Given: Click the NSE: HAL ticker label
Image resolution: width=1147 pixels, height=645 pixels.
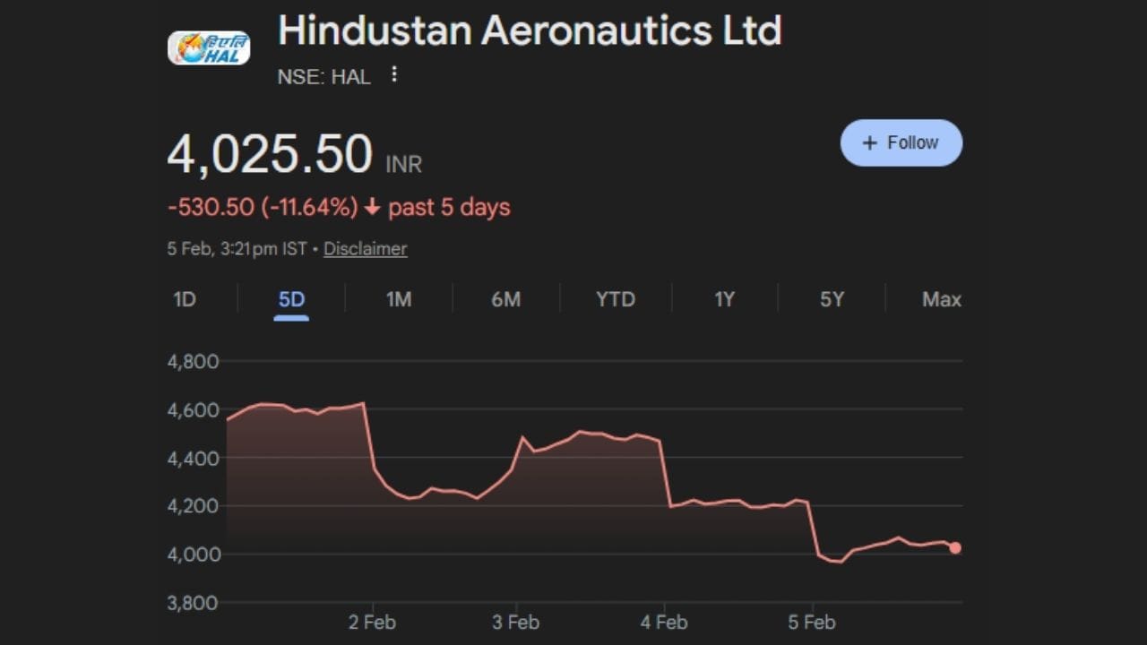Looking at the screenshot, I should 323,77.
